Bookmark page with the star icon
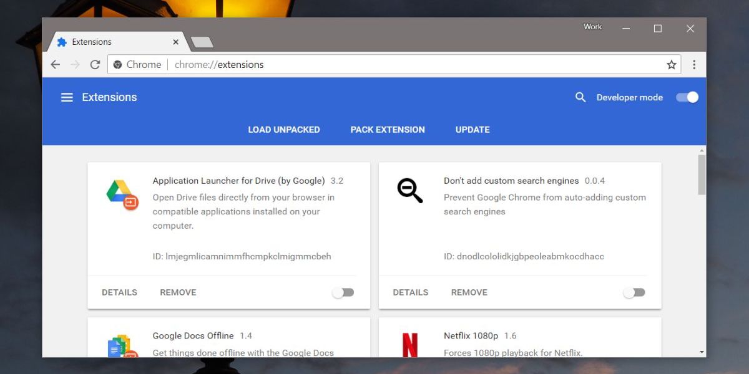The height and width of the screenshot is (374, 749). coord(672,65)
